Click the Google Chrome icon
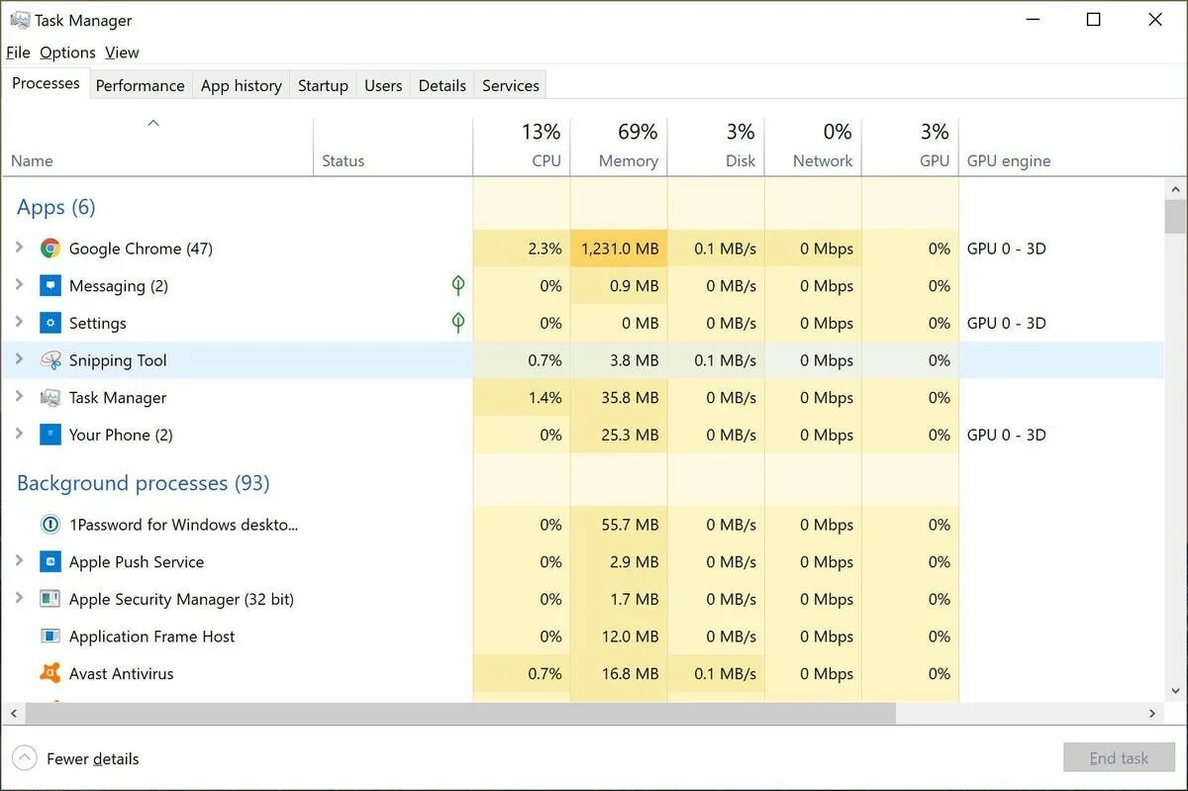 click(x=50, y=248)
